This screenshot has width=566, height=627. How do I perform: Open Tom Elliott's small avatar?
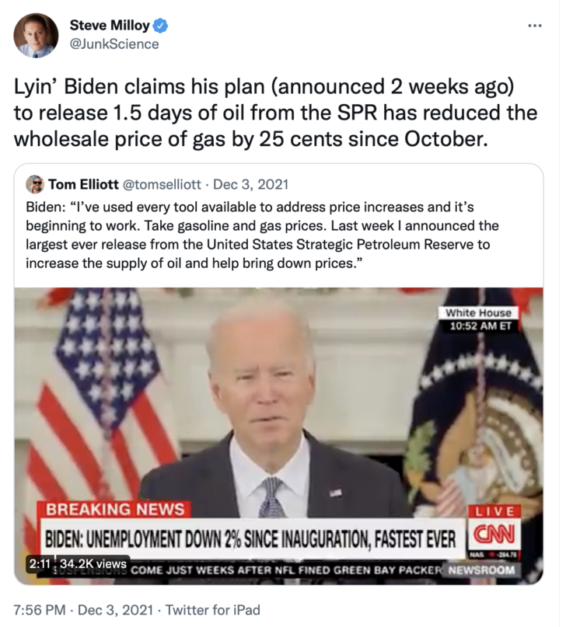[35, 184]
